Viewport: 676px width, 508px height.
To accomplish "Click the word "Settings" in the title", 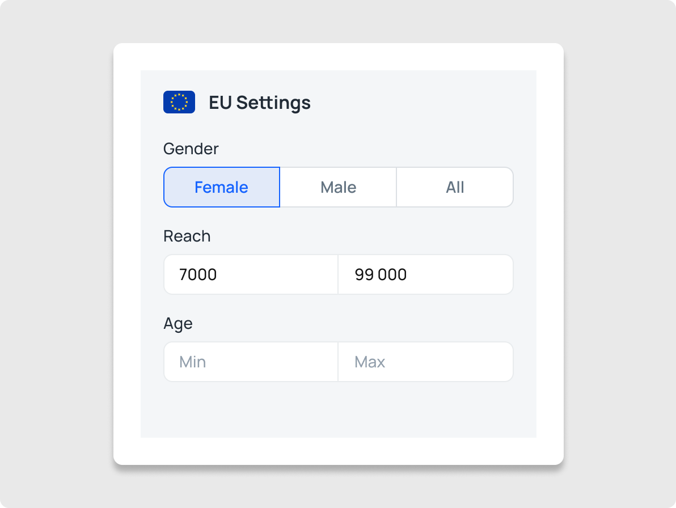I will (x=273, y=103).
